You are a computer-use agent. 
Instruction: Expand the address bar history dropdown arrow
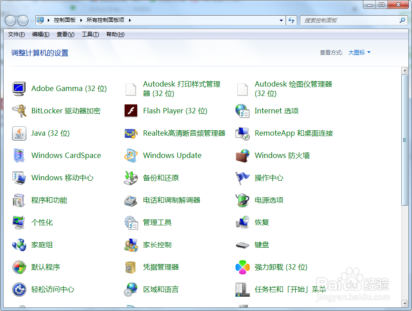click(x=281, y=20)
